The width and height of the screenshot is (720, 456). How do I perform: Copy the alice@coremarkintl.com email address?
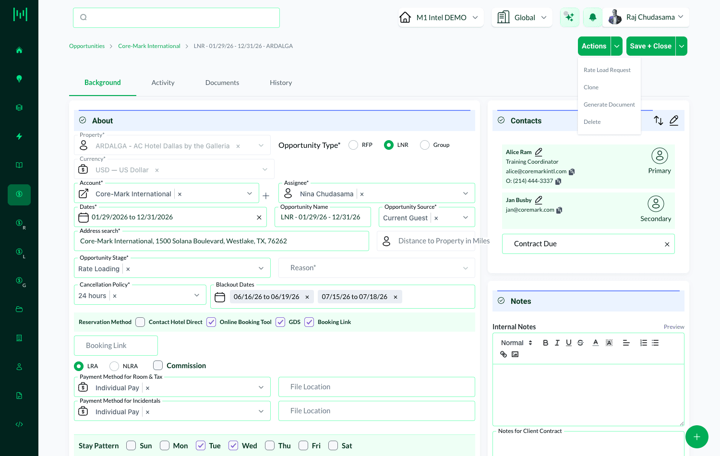pos(572,171)
